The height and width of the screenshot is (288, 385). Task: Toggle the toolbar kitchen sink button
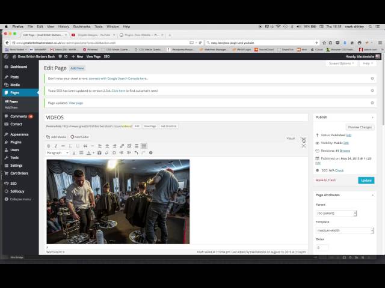click(144, 146)
